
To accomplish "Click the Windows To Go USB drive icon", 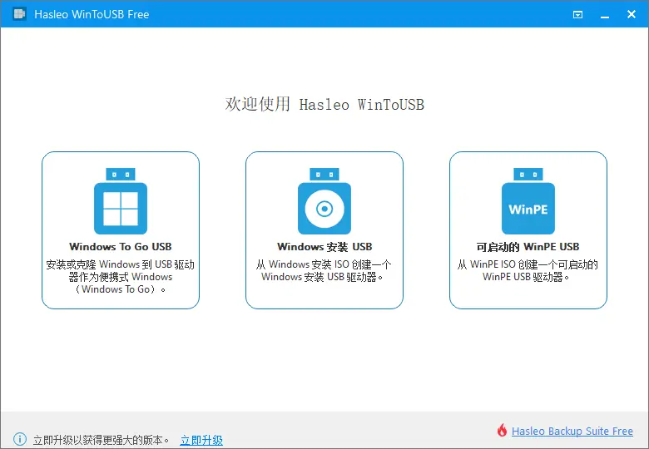I will [121, 203].
